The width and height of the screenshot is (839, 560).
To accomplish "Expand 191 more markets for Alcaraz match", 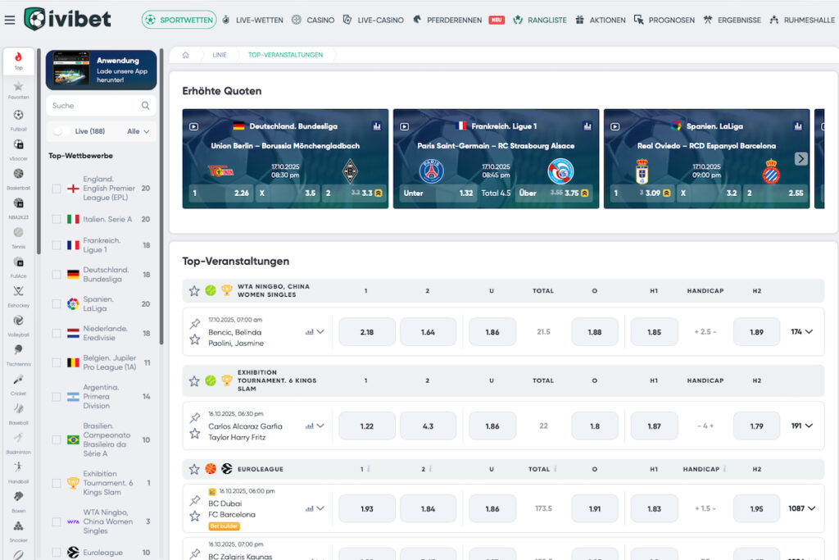I will (x=801, y=426).
